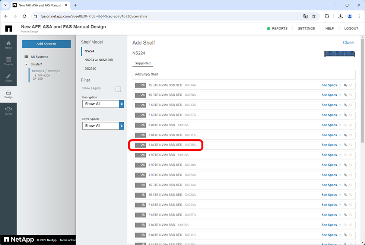
Task: Open SETTINGS in the top menu
Action: tap(306, 28)
